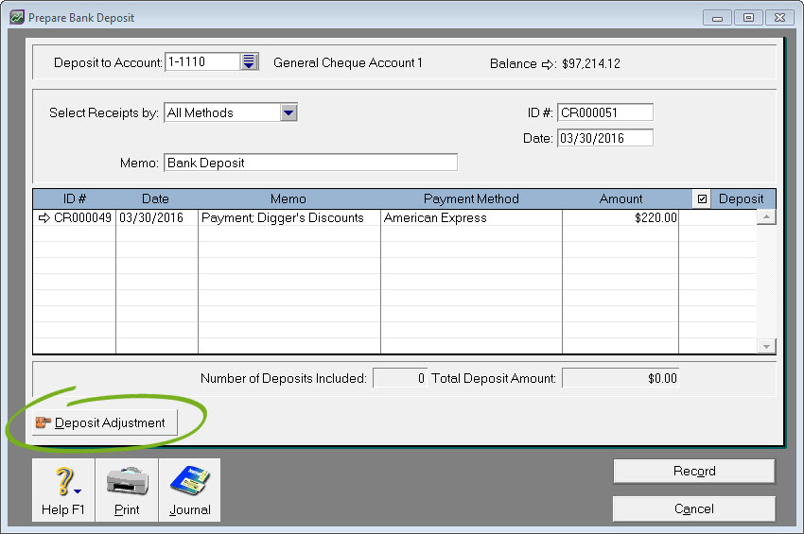Click the American Express payment method cell

471,217
